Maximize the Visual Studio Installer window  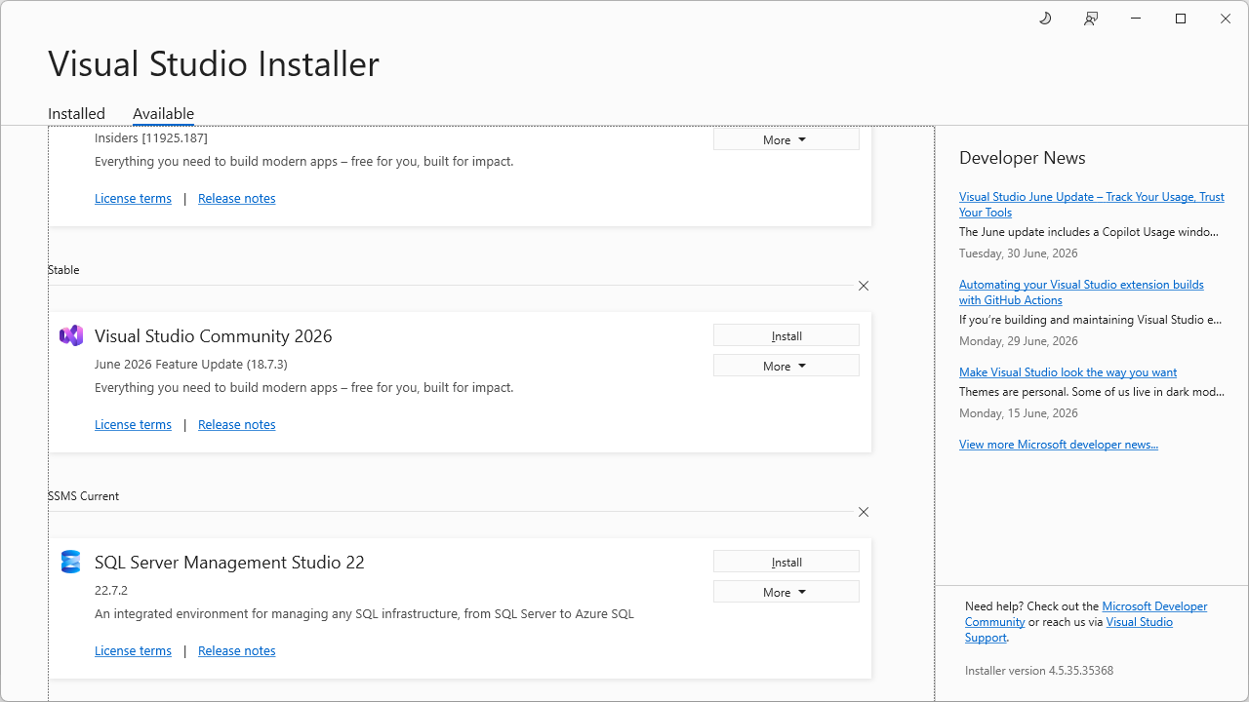pos(1181,19)
